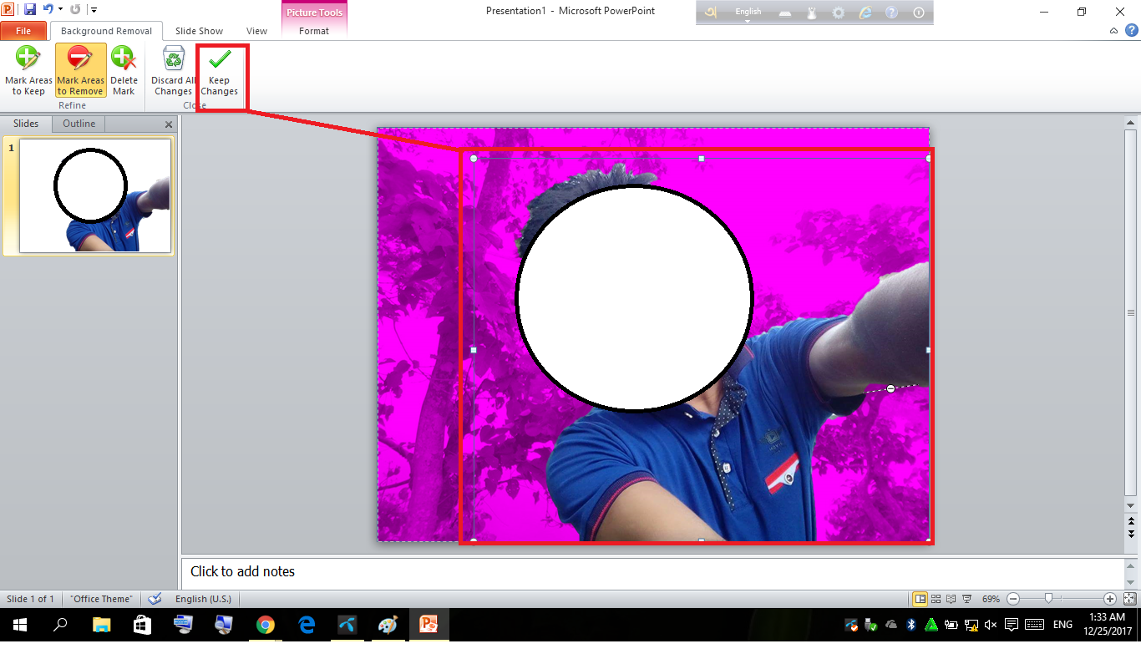This screenshot has width=1141, height=664.
Task: Select Mark Areas to Remove tool
Action: click(80, 71)
